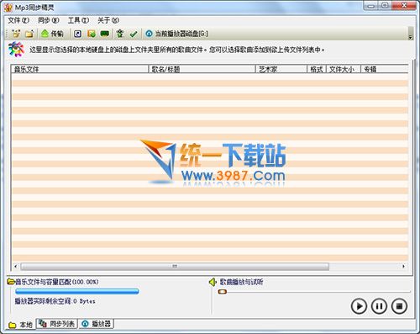Click the dark green device toolbar icon
Viewport: 420px width, 334px height.
tap(105, 34)
